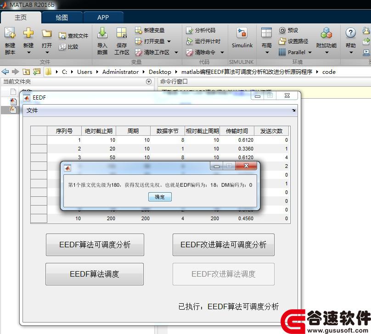This screenshot has height=334, width=371.
Task: Click the yellow plus New (新建) icon
Action: pyautogui.click(x=28, y=33)
